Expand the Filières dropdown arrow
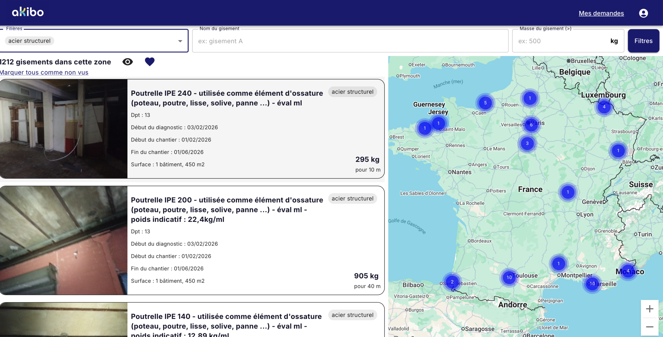The width and height of the screenshot is (663, 337). (180, 41)
